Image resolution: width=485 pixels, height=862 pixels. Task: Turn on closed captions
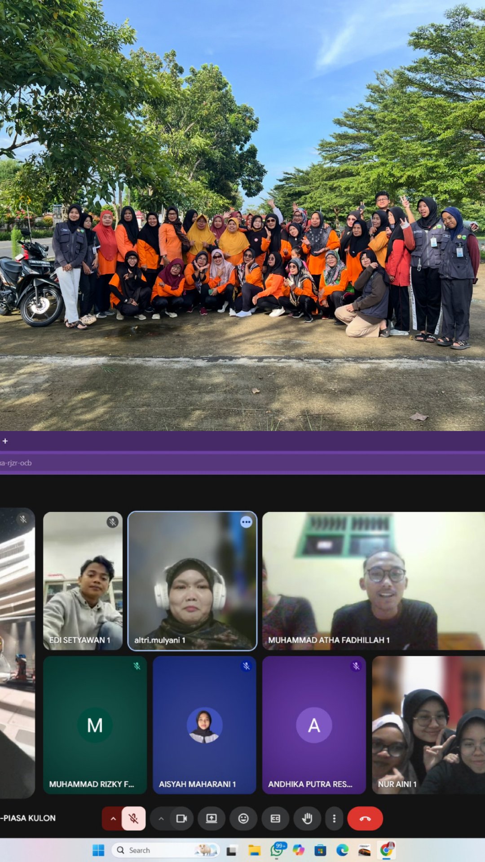click(275, 818)
